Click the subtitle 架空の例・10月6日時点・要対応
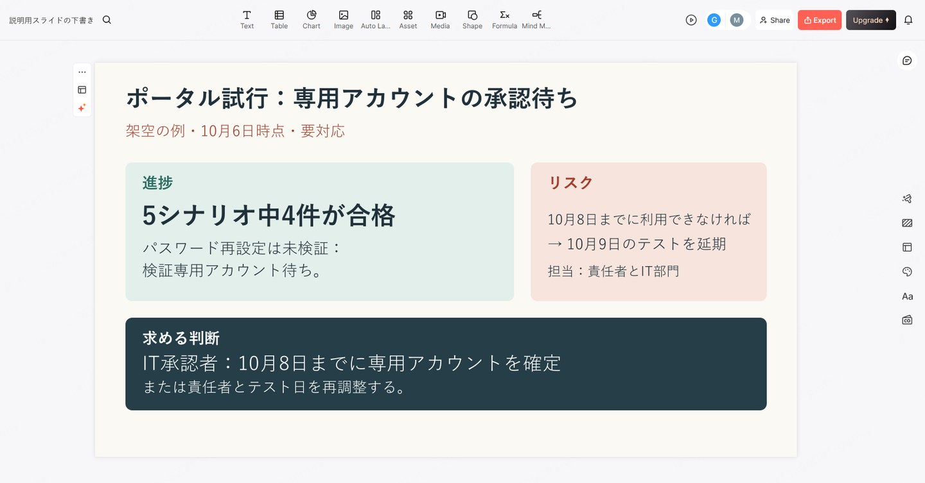 (x=235, y=131)
